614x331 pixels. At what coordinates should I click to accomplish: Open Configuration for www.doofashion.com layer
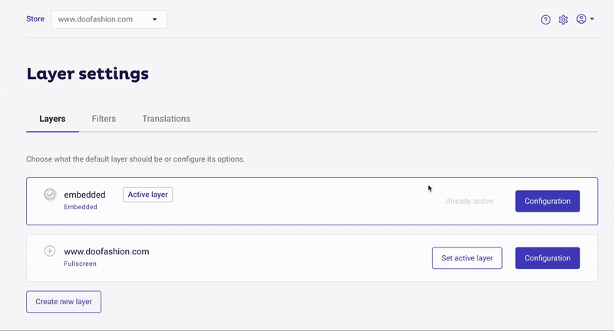[547, 258]
